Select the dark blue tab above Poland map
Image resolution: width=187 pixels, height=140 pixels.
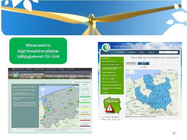[143, 63]
